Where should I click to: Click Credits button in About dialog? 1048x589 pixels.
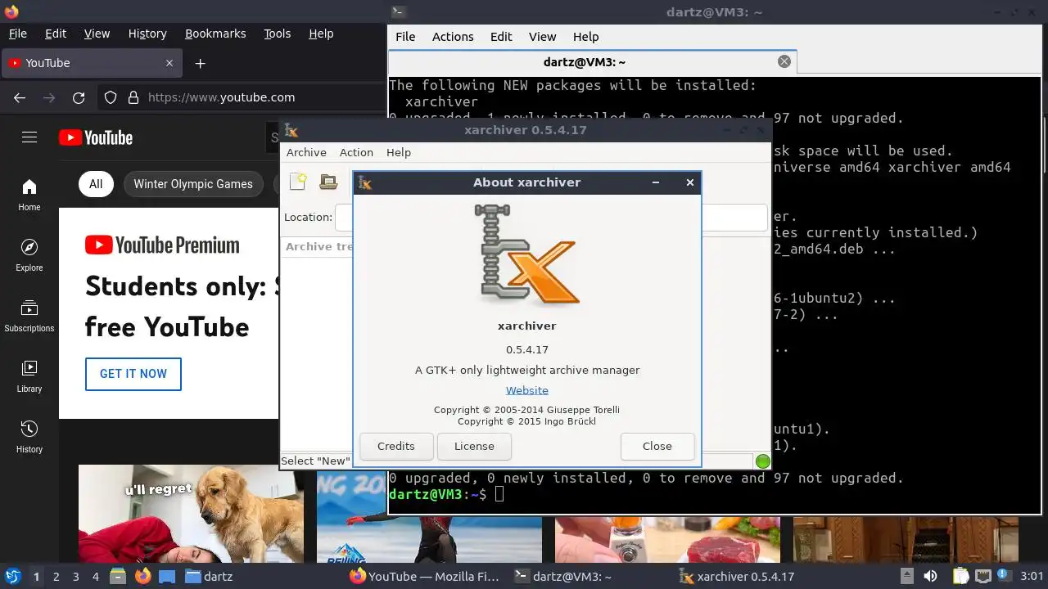[x=395, y=446]
